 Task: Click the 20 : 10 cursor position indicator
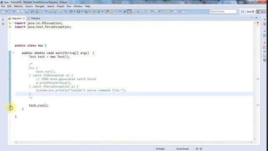click(198, 149)
